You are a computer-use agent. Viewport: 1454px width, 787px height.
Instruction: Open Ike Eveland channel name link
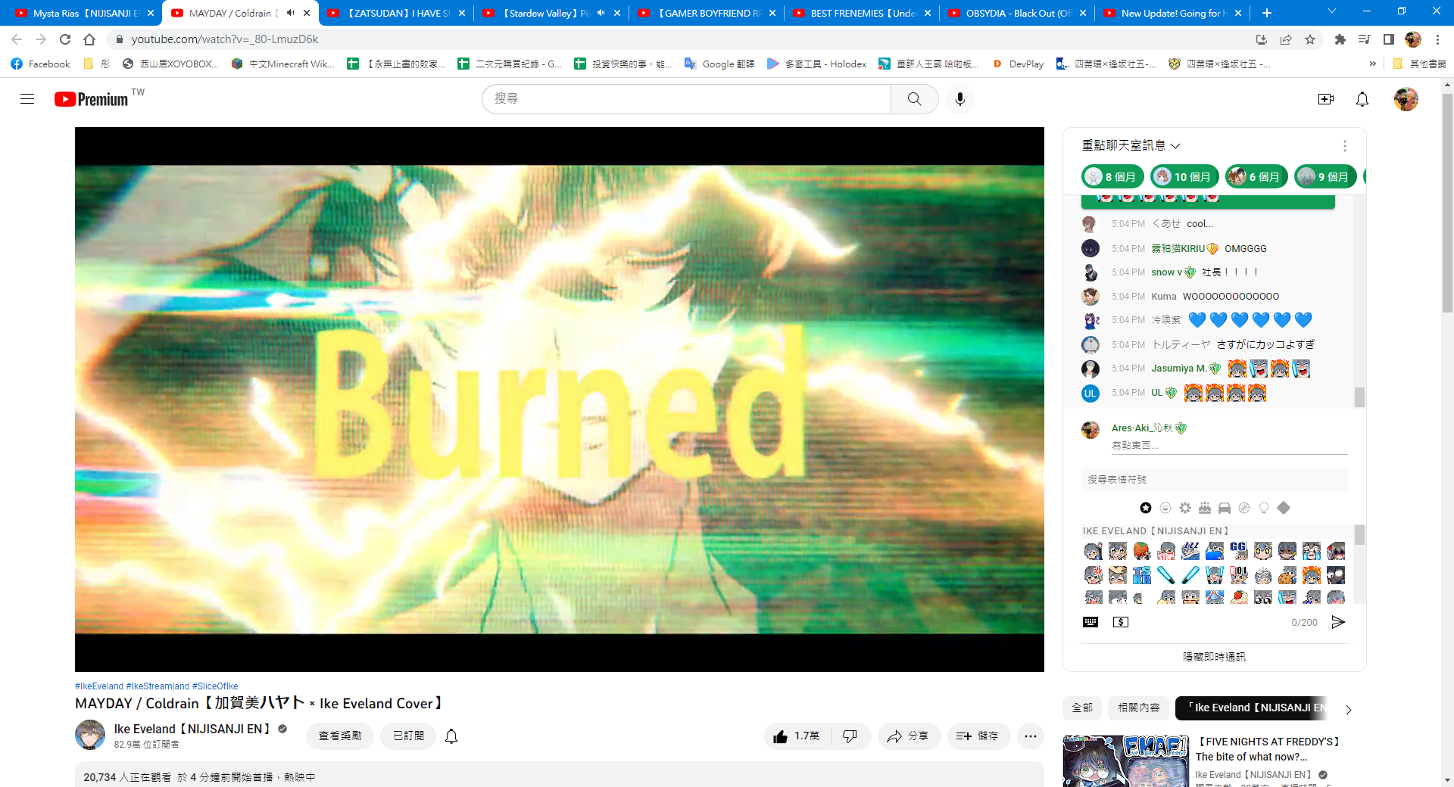[x=192, y=729]
